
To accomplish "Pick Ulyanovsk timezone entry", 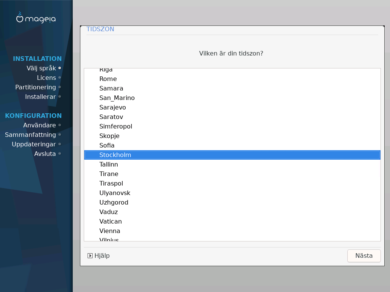I will tap(115, 193).
